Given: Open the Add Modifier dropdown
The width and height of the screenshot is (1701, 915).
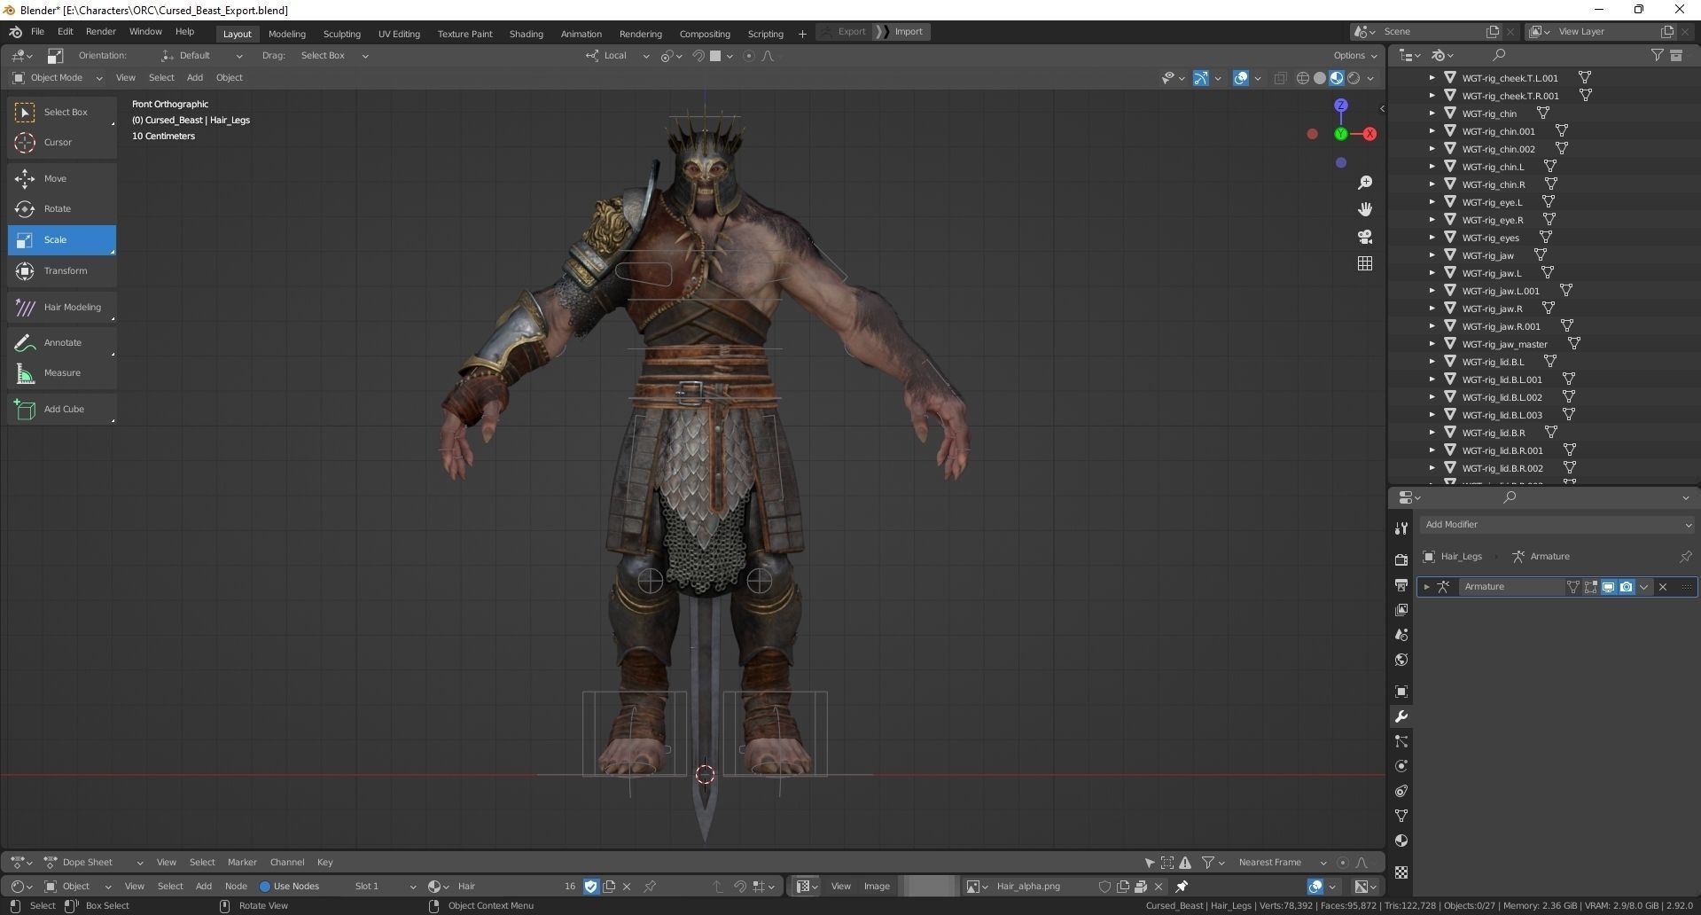Looking at the screenshot, I should click(x=1557, y=525).
